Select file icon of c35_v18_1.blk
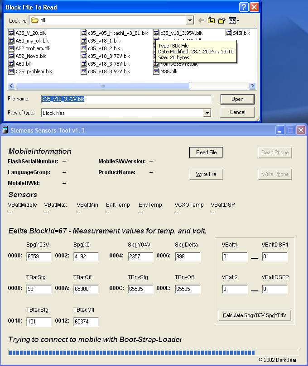The height and width of the screenshot is (366, 308). coord(84,41)
